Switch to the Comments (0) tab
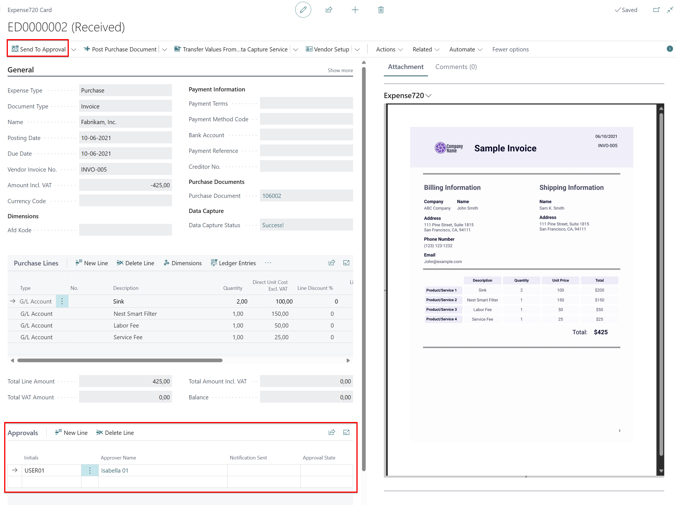 pos(456,67)
